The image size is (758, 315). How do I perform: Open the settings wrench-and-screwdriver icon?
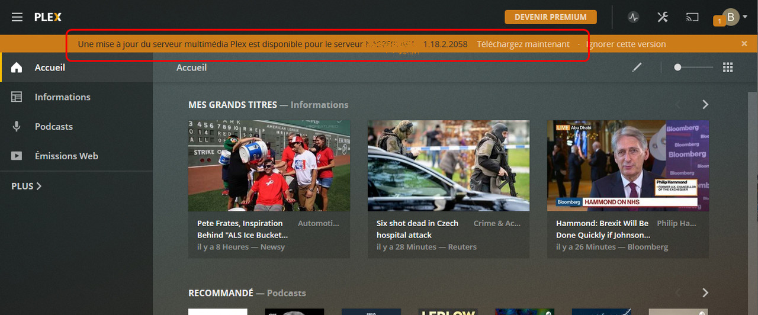click(x=663, y=17)
